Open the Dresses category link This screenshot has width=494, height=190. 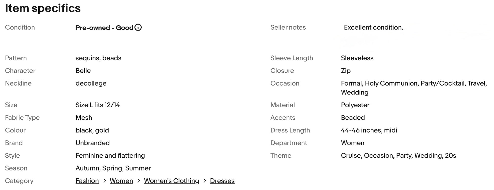pyautogui.click(x=222, y=181)
